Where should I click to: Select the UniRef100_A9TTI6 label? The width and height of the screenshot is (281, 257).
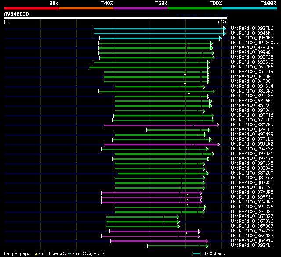pyautogui.click(x=252, y=115)
